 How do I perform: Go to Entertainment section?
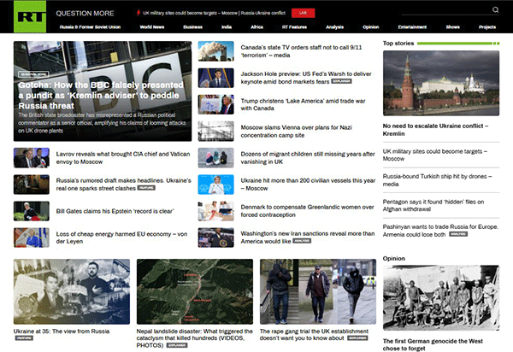point(412,27)
